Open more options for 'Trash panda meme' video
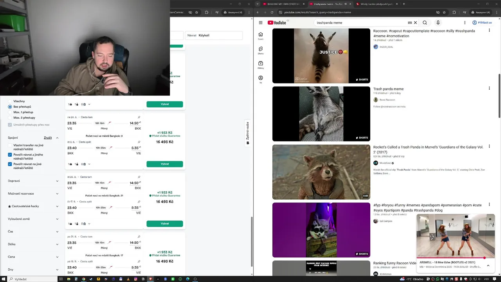 point(489,89)
